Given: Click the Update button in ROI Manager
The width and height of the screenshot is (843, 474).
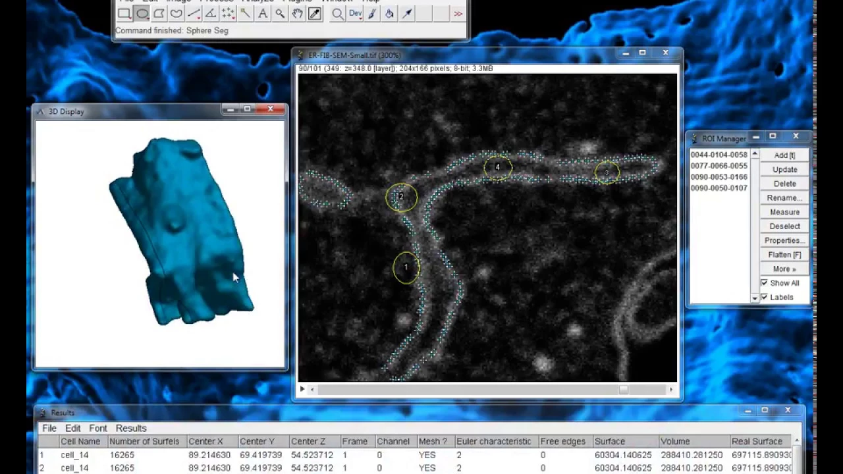Looking at the screenshot, I should [784, 169].
